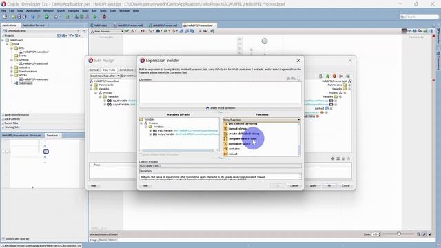The image size is (441, 248).
Task: Open the Insert New Rule After dropdown
Action: click(119, 76)
